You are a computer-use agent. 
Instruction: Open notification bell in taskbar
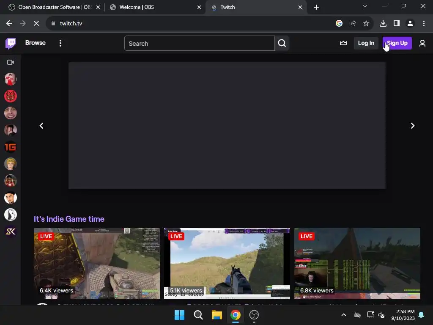(422, 315)
